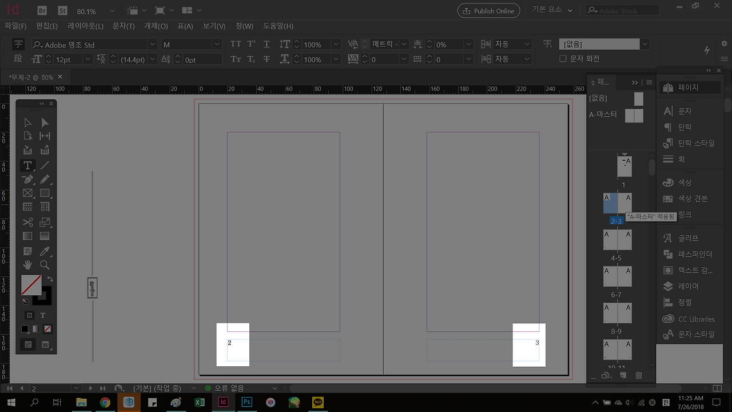Click the Publish Online button
Screen dimensions: 732x412
click(489, 11)
